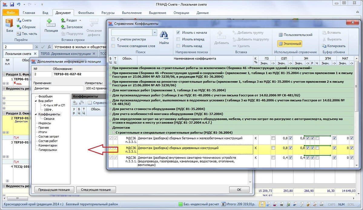
Task: Toggle Искать с начала checkbox
Action: pos(178,32)
